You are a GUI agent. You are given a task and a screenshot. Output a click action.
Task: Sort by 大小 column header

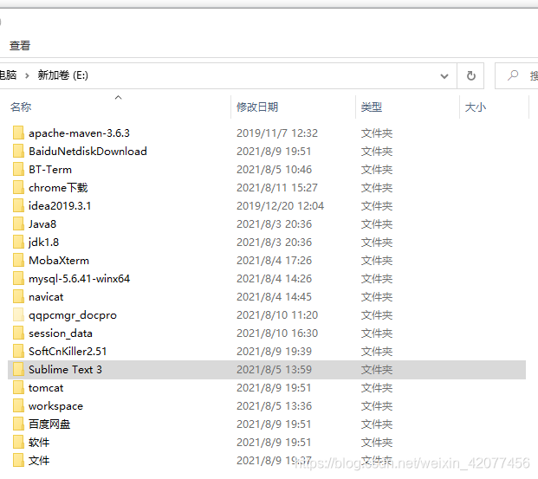coord(476,107)
